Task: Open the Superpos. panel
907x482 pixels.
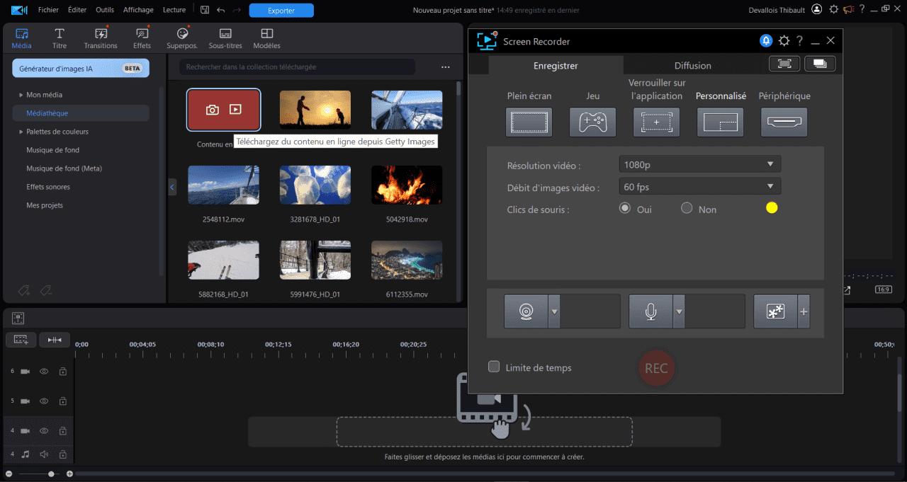Action: click(181, 37)
